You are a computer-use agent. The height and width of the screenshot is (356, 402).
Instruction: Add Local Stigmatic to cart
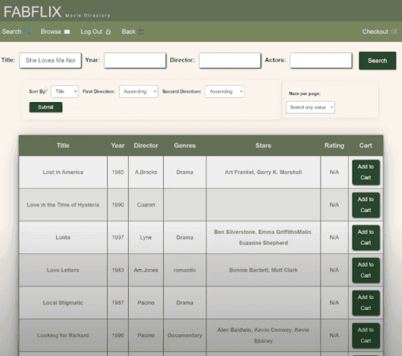click(366, 303)
